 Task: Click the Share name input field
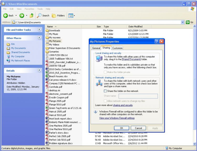tap(138, 96)
